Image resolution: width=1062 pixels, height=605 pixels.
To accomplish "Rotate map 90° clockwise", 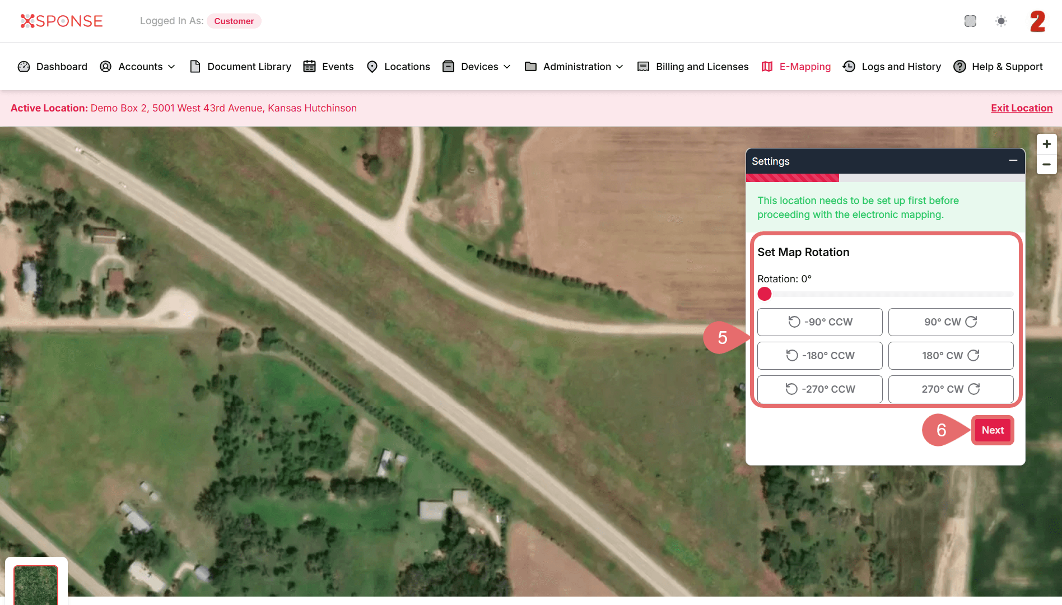I will pyautogui.click(x=951, y=322).
